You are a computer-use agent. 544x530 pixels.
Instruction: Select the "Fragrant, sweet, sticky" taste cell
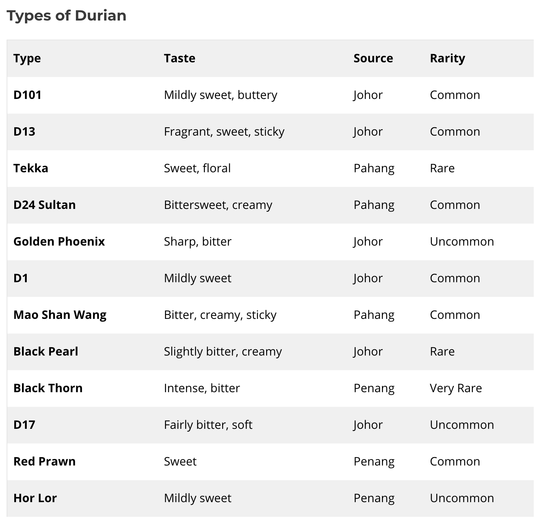224,132
